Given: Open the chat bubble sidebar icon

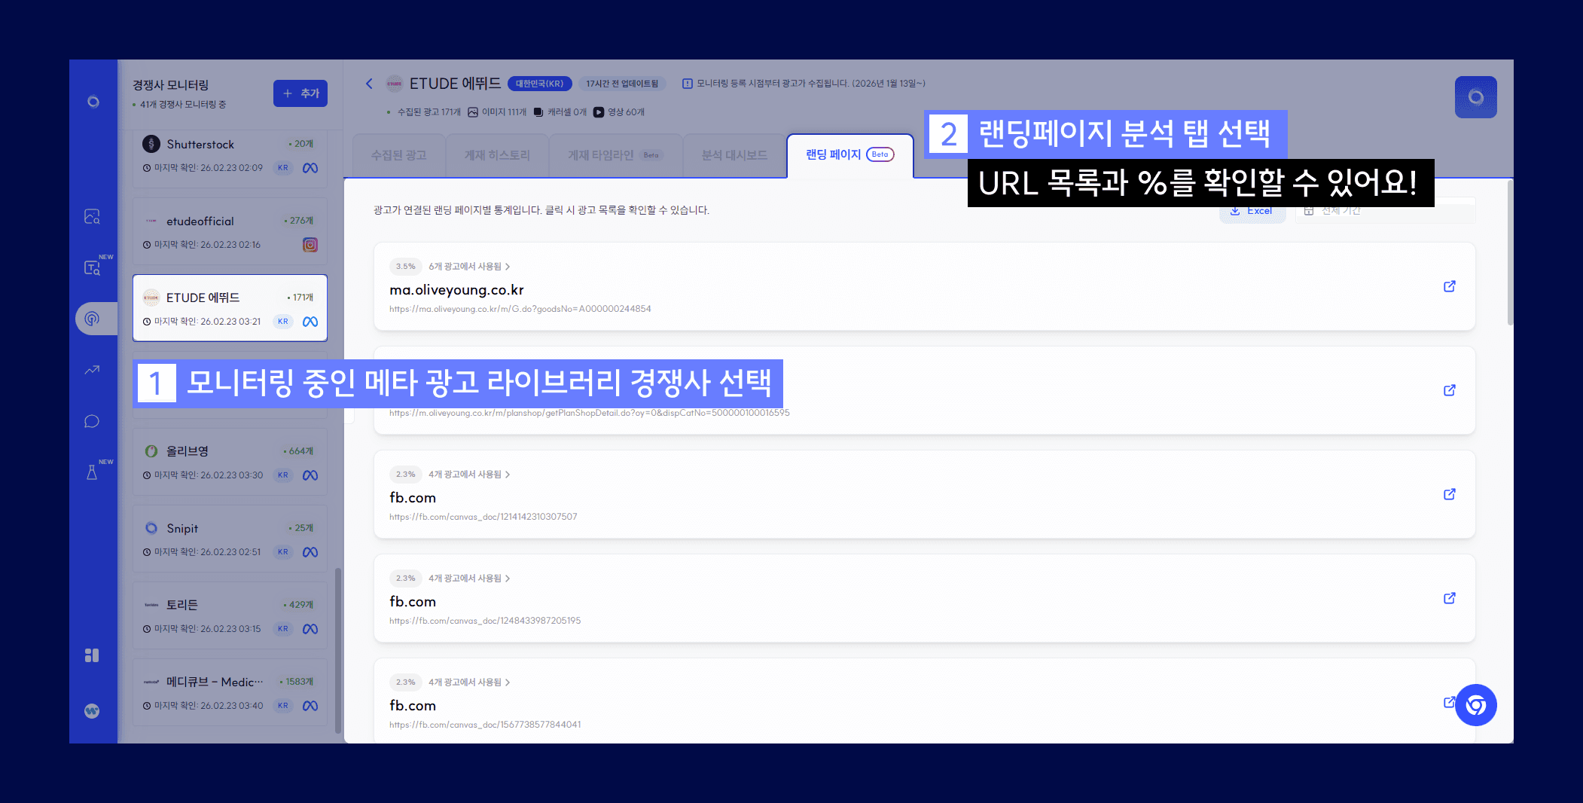Looking at the screenshot, I should [92, 421].
